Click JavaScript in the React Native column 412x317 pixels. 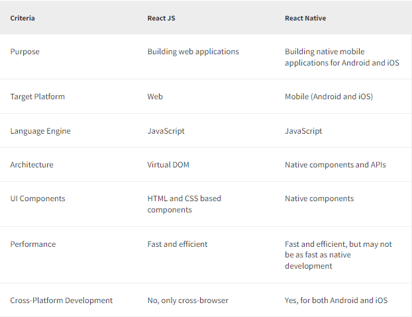click(x=303, y=131)
